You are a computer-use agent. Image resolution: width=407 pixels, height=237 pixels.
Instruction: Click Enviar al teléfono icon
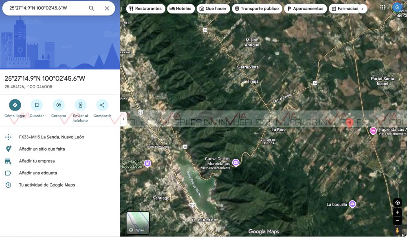[80, 105]
